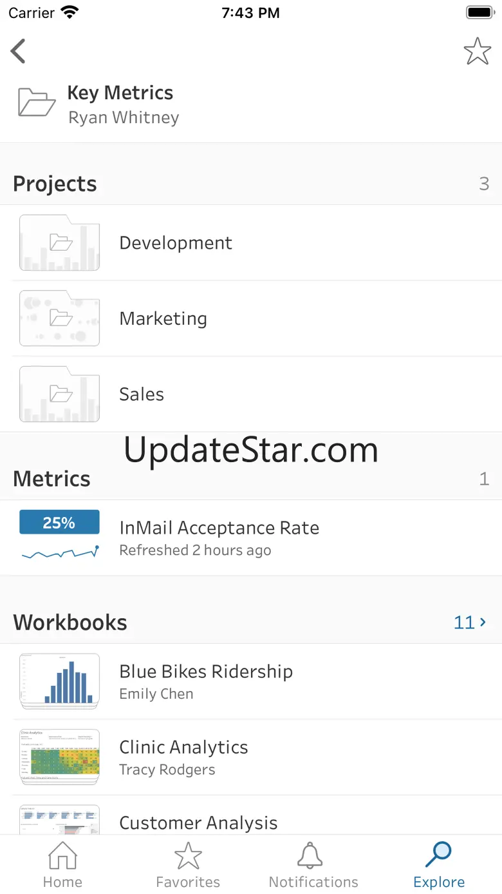Select the Sales project
Viewport: 502px width, 894px height.
click(x=142, y=394)
